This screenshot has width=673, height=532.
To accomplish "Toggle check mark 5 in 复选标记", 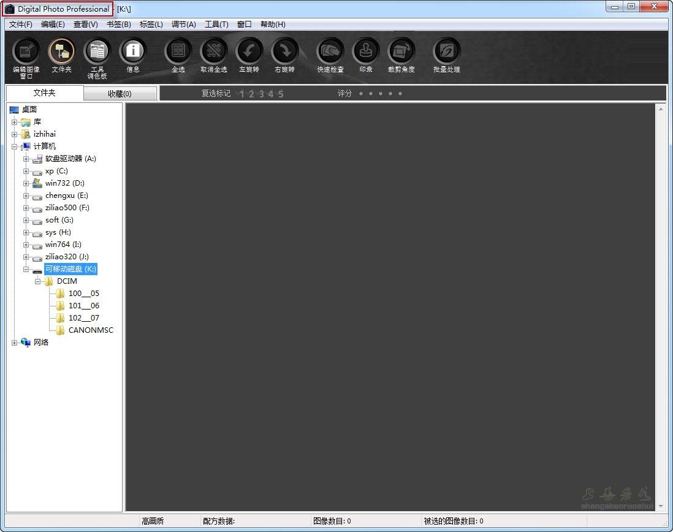I will click(281, 94).
